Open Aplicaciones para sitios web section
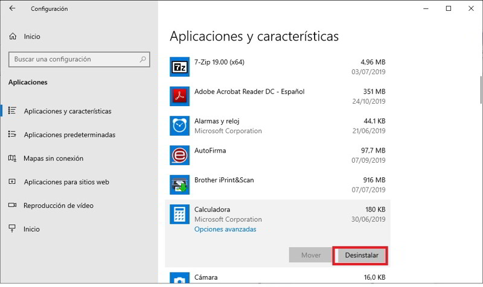Screen dimensions: 483x287 66,182
